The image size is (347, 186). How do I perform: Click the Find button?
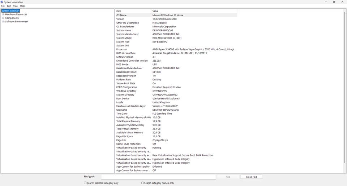[x=228, y=177]
